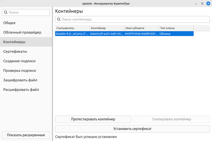The image size is (212, 141).
Task: Click the container search magnifier icon
Action: 59,19
